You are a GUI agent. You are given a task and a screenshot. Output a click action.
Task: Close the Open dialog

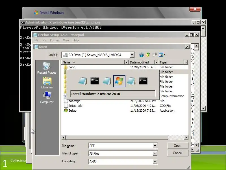187,47
